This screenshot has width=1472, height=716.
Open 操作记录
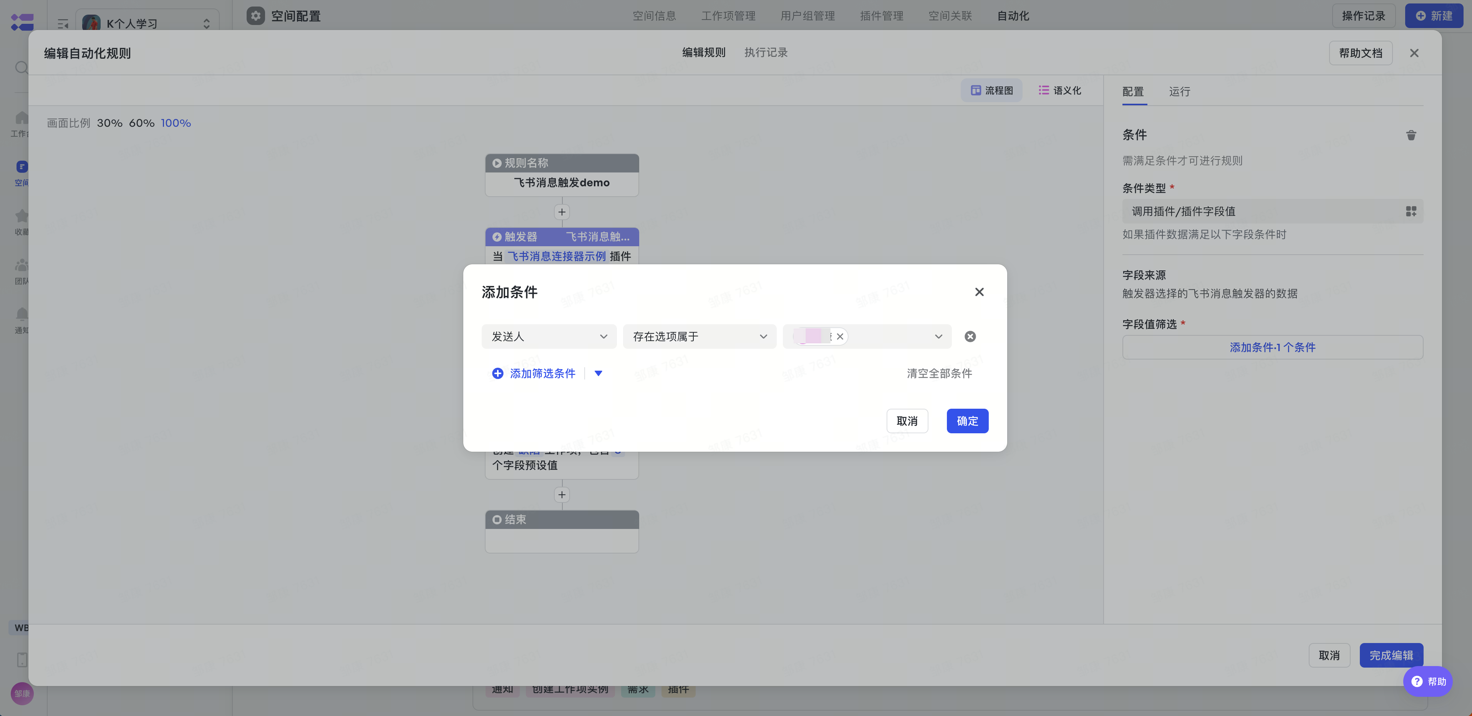(x=1363, y=16)
